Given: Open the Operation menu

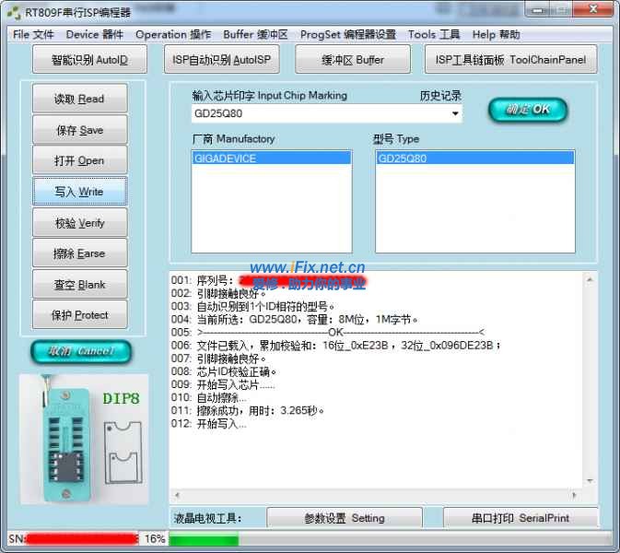Looking at the screenshot, I should (x=173, y=35).
